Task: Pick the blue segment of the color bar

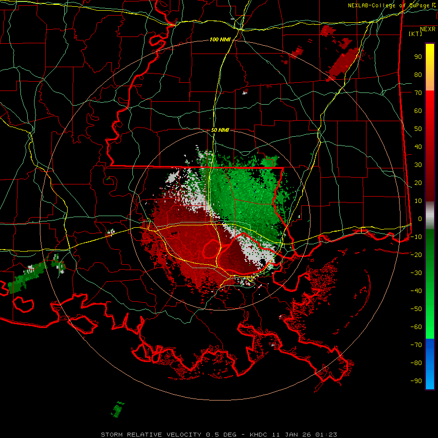Action: [430, 364]
